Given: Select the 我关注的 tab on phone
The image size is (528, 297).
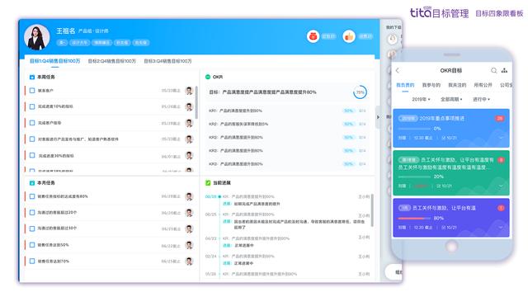Looking at the screenshot, I should 457,85.
